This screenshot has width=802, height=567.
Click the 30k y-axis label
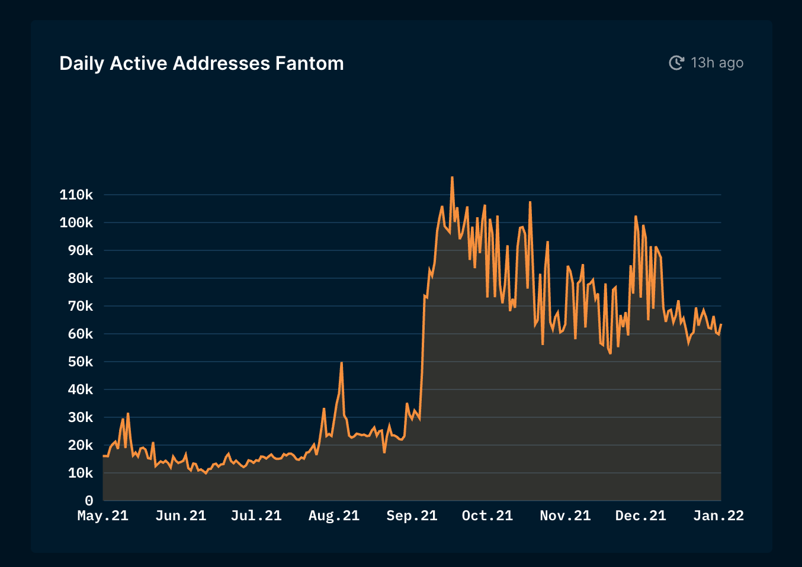(81, 417)
